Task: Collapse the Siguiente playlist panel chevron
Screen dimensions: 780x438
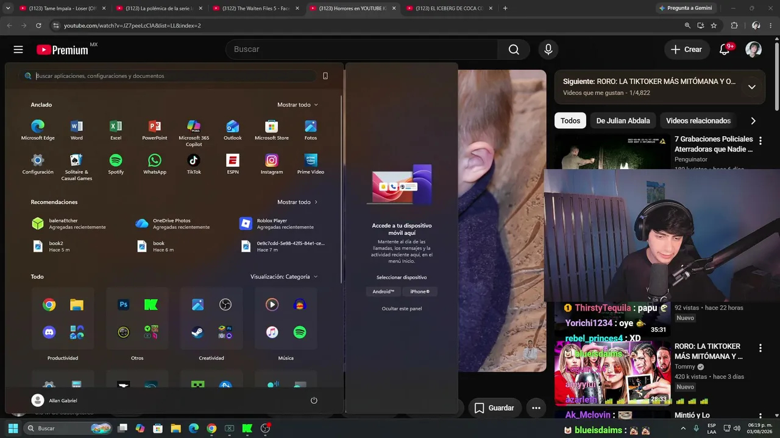Action: 752,87
